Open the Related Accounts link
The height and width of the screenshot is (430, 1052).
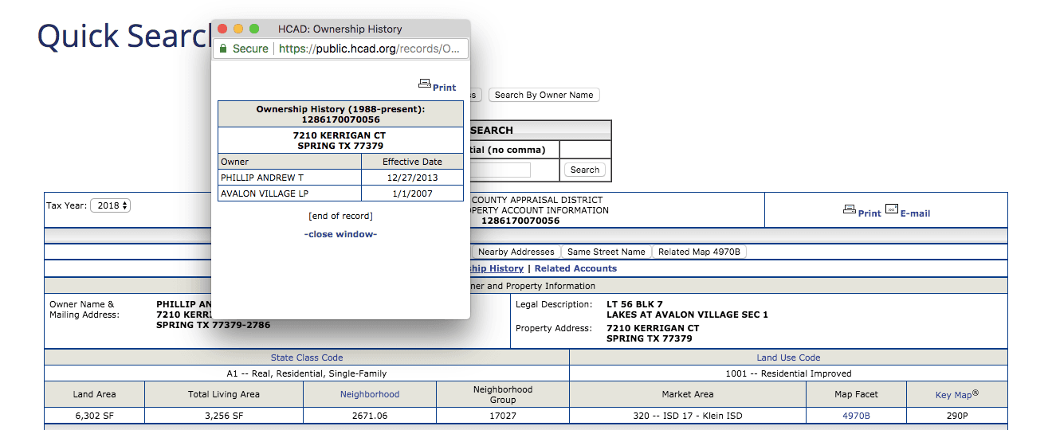tap(575, 268)
